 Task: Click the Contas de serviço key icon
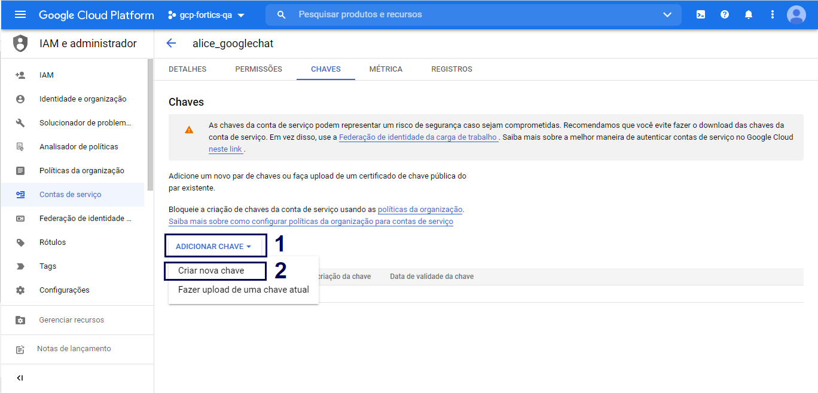point(20,195)
